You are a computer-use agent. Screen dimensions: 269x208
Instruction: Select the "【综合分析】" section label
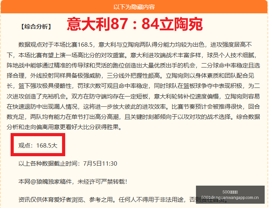pos(36,27)
